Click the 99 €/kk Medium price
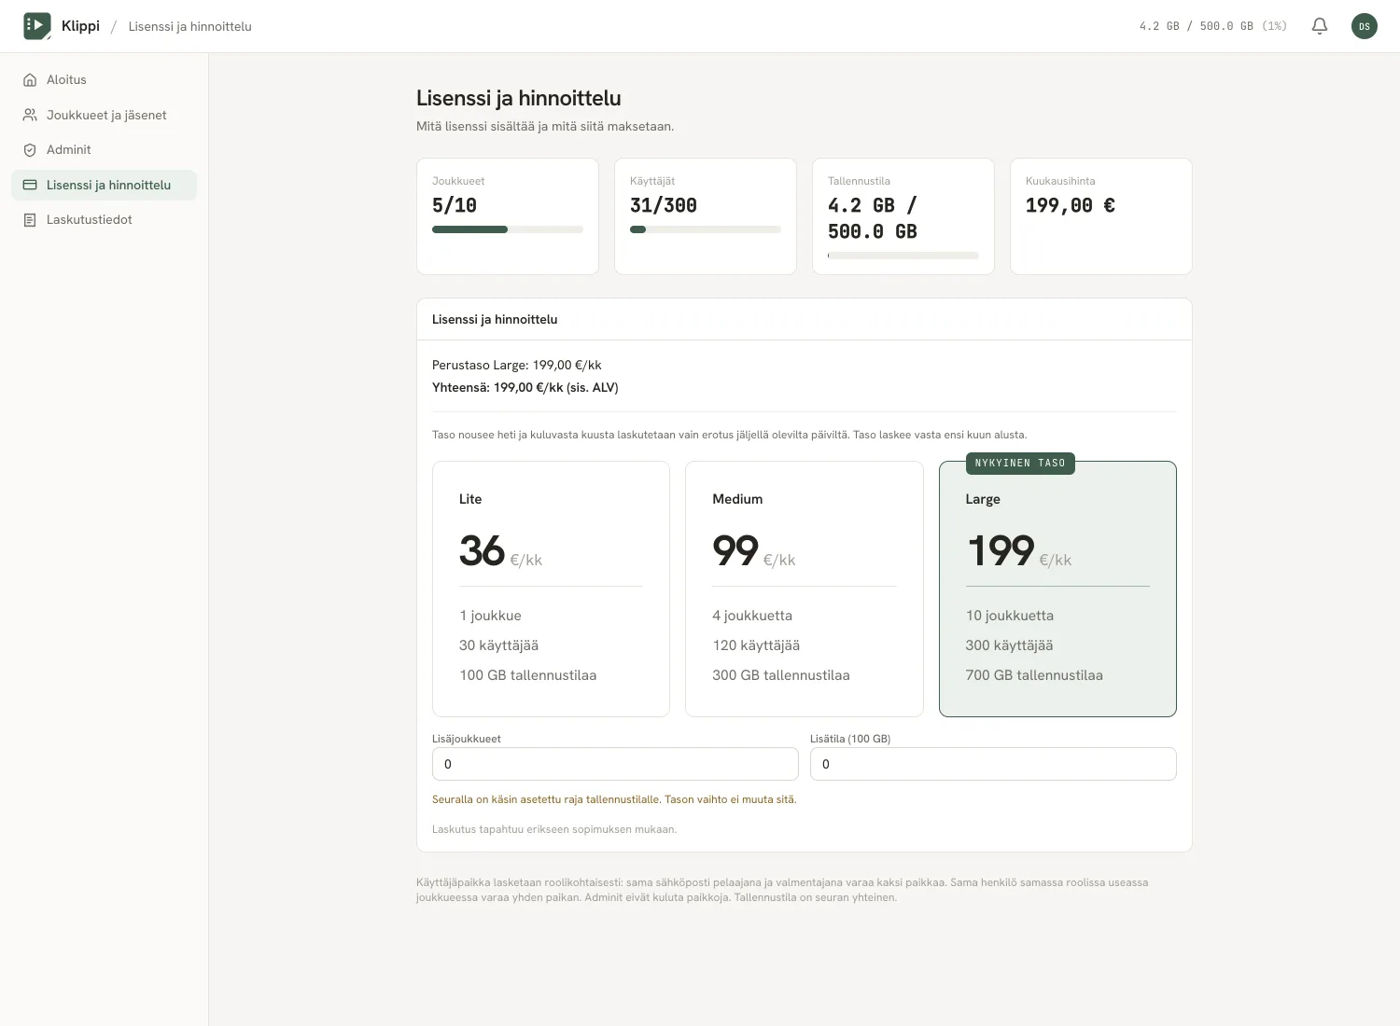Image resolution: width=1400 pixels, height=1026 pixels. click(x=754, y=550)
